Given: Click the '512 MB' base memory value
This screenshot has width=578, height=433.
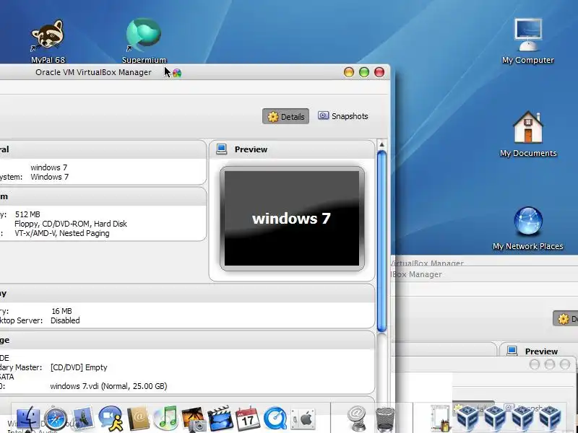Looking at the screenshot, I should [x=27, y=214].
